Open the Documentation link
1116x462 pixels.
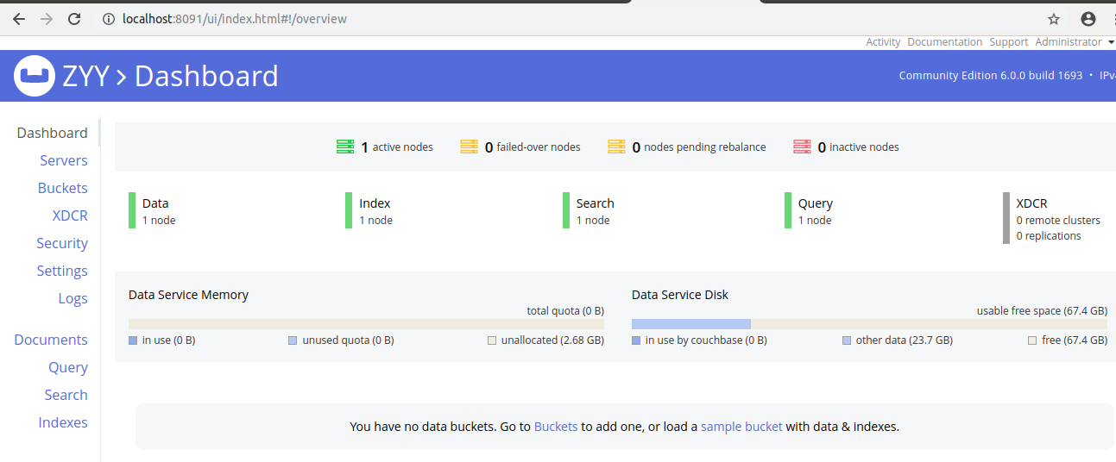pos(944,42)
